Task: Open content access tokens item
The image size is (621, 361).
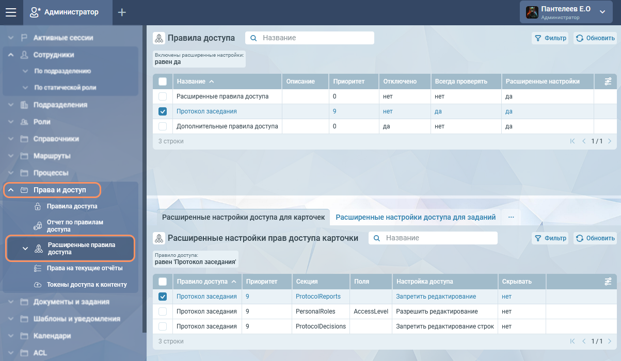Action: point(86,285)
